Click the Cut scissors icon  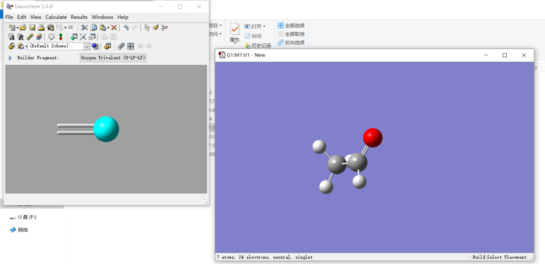click(x=85, y=27)
